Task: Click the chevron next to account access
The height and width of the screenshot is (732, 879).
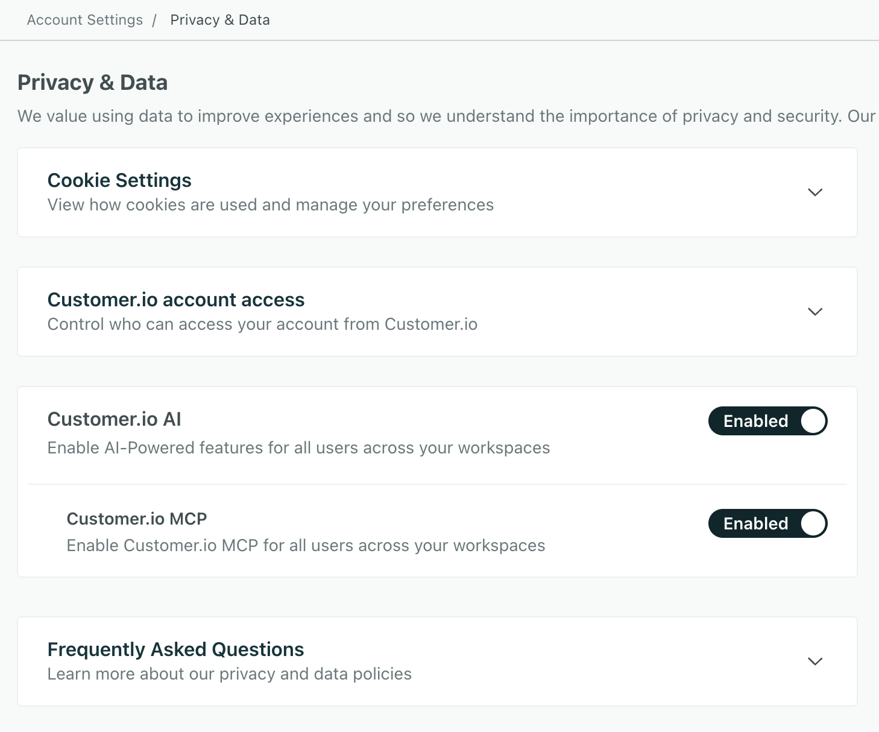Action: 815,312
